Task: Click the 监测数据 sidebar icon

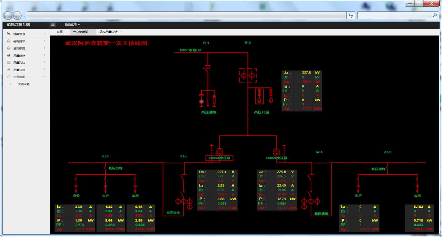Action: click(x=9, y=48)
